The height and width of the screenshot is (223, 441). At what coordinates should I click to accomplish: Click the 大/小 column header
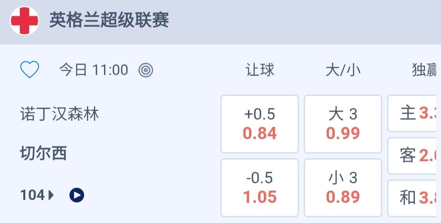pyautogui.click(x=343, y=70)
